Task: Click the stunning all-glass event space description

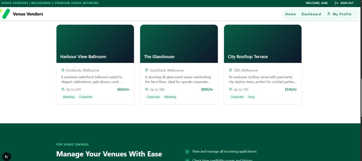Action: tap(178, 80)
